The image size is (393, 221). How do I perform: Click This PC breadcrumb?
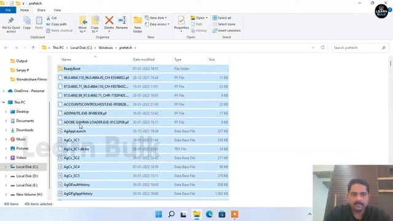point(58,48)
